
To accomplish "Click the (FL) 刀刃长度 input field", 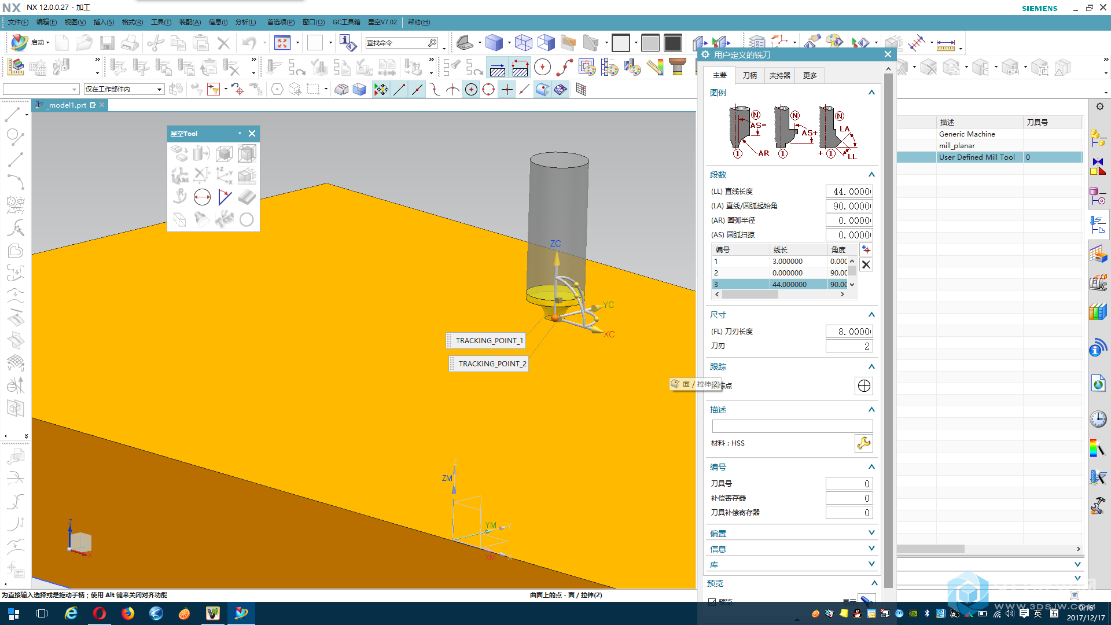I will click(849, 332).
